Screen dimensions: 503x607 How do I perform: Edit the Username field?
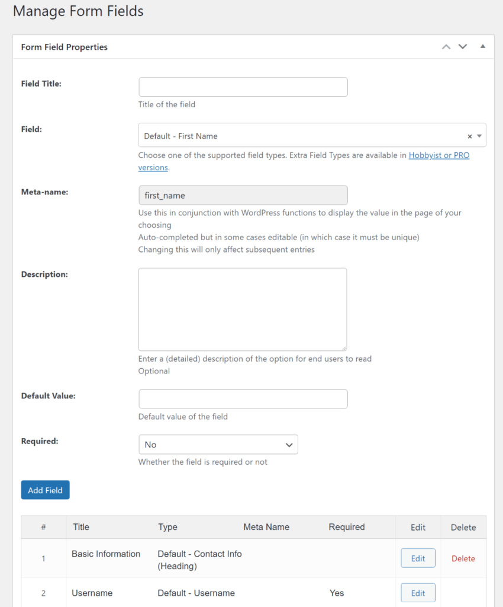(418, 592)
